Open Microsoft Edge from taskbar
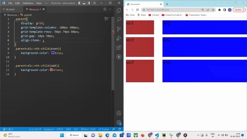The width and height of the screenshot is (247, 139). 107,135
